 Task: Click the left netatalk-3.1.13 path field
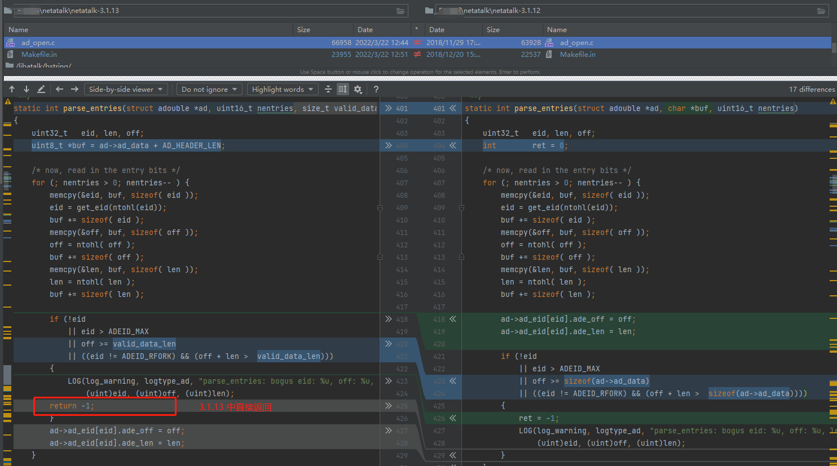pyautogui.click(x=212, y=11)
